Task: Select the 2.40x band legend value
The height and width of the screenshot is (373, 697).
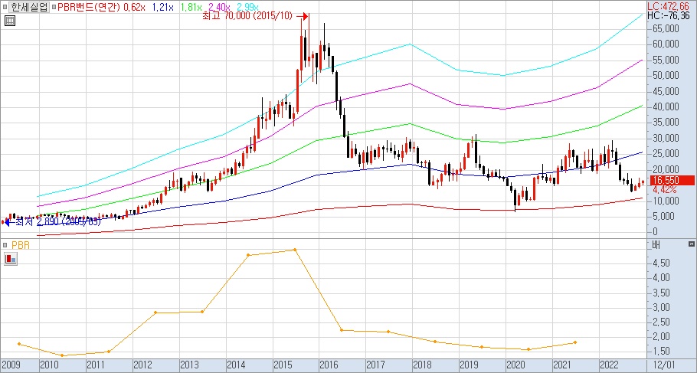Action: pyautogui.click(x=220, y=7)
